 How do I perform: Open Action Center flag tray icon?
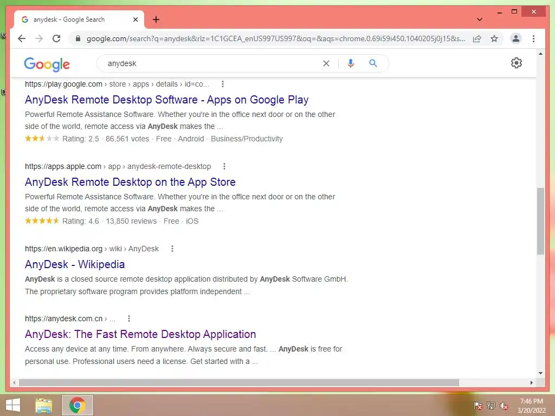pos(477,405)
